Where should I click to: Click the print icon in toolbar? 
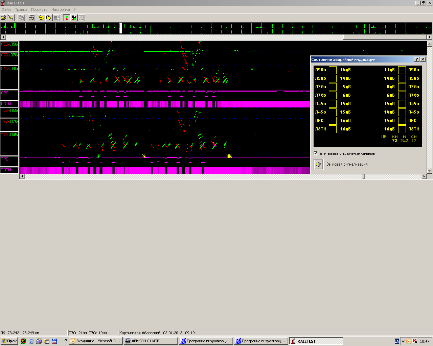[x=31, y=18]
